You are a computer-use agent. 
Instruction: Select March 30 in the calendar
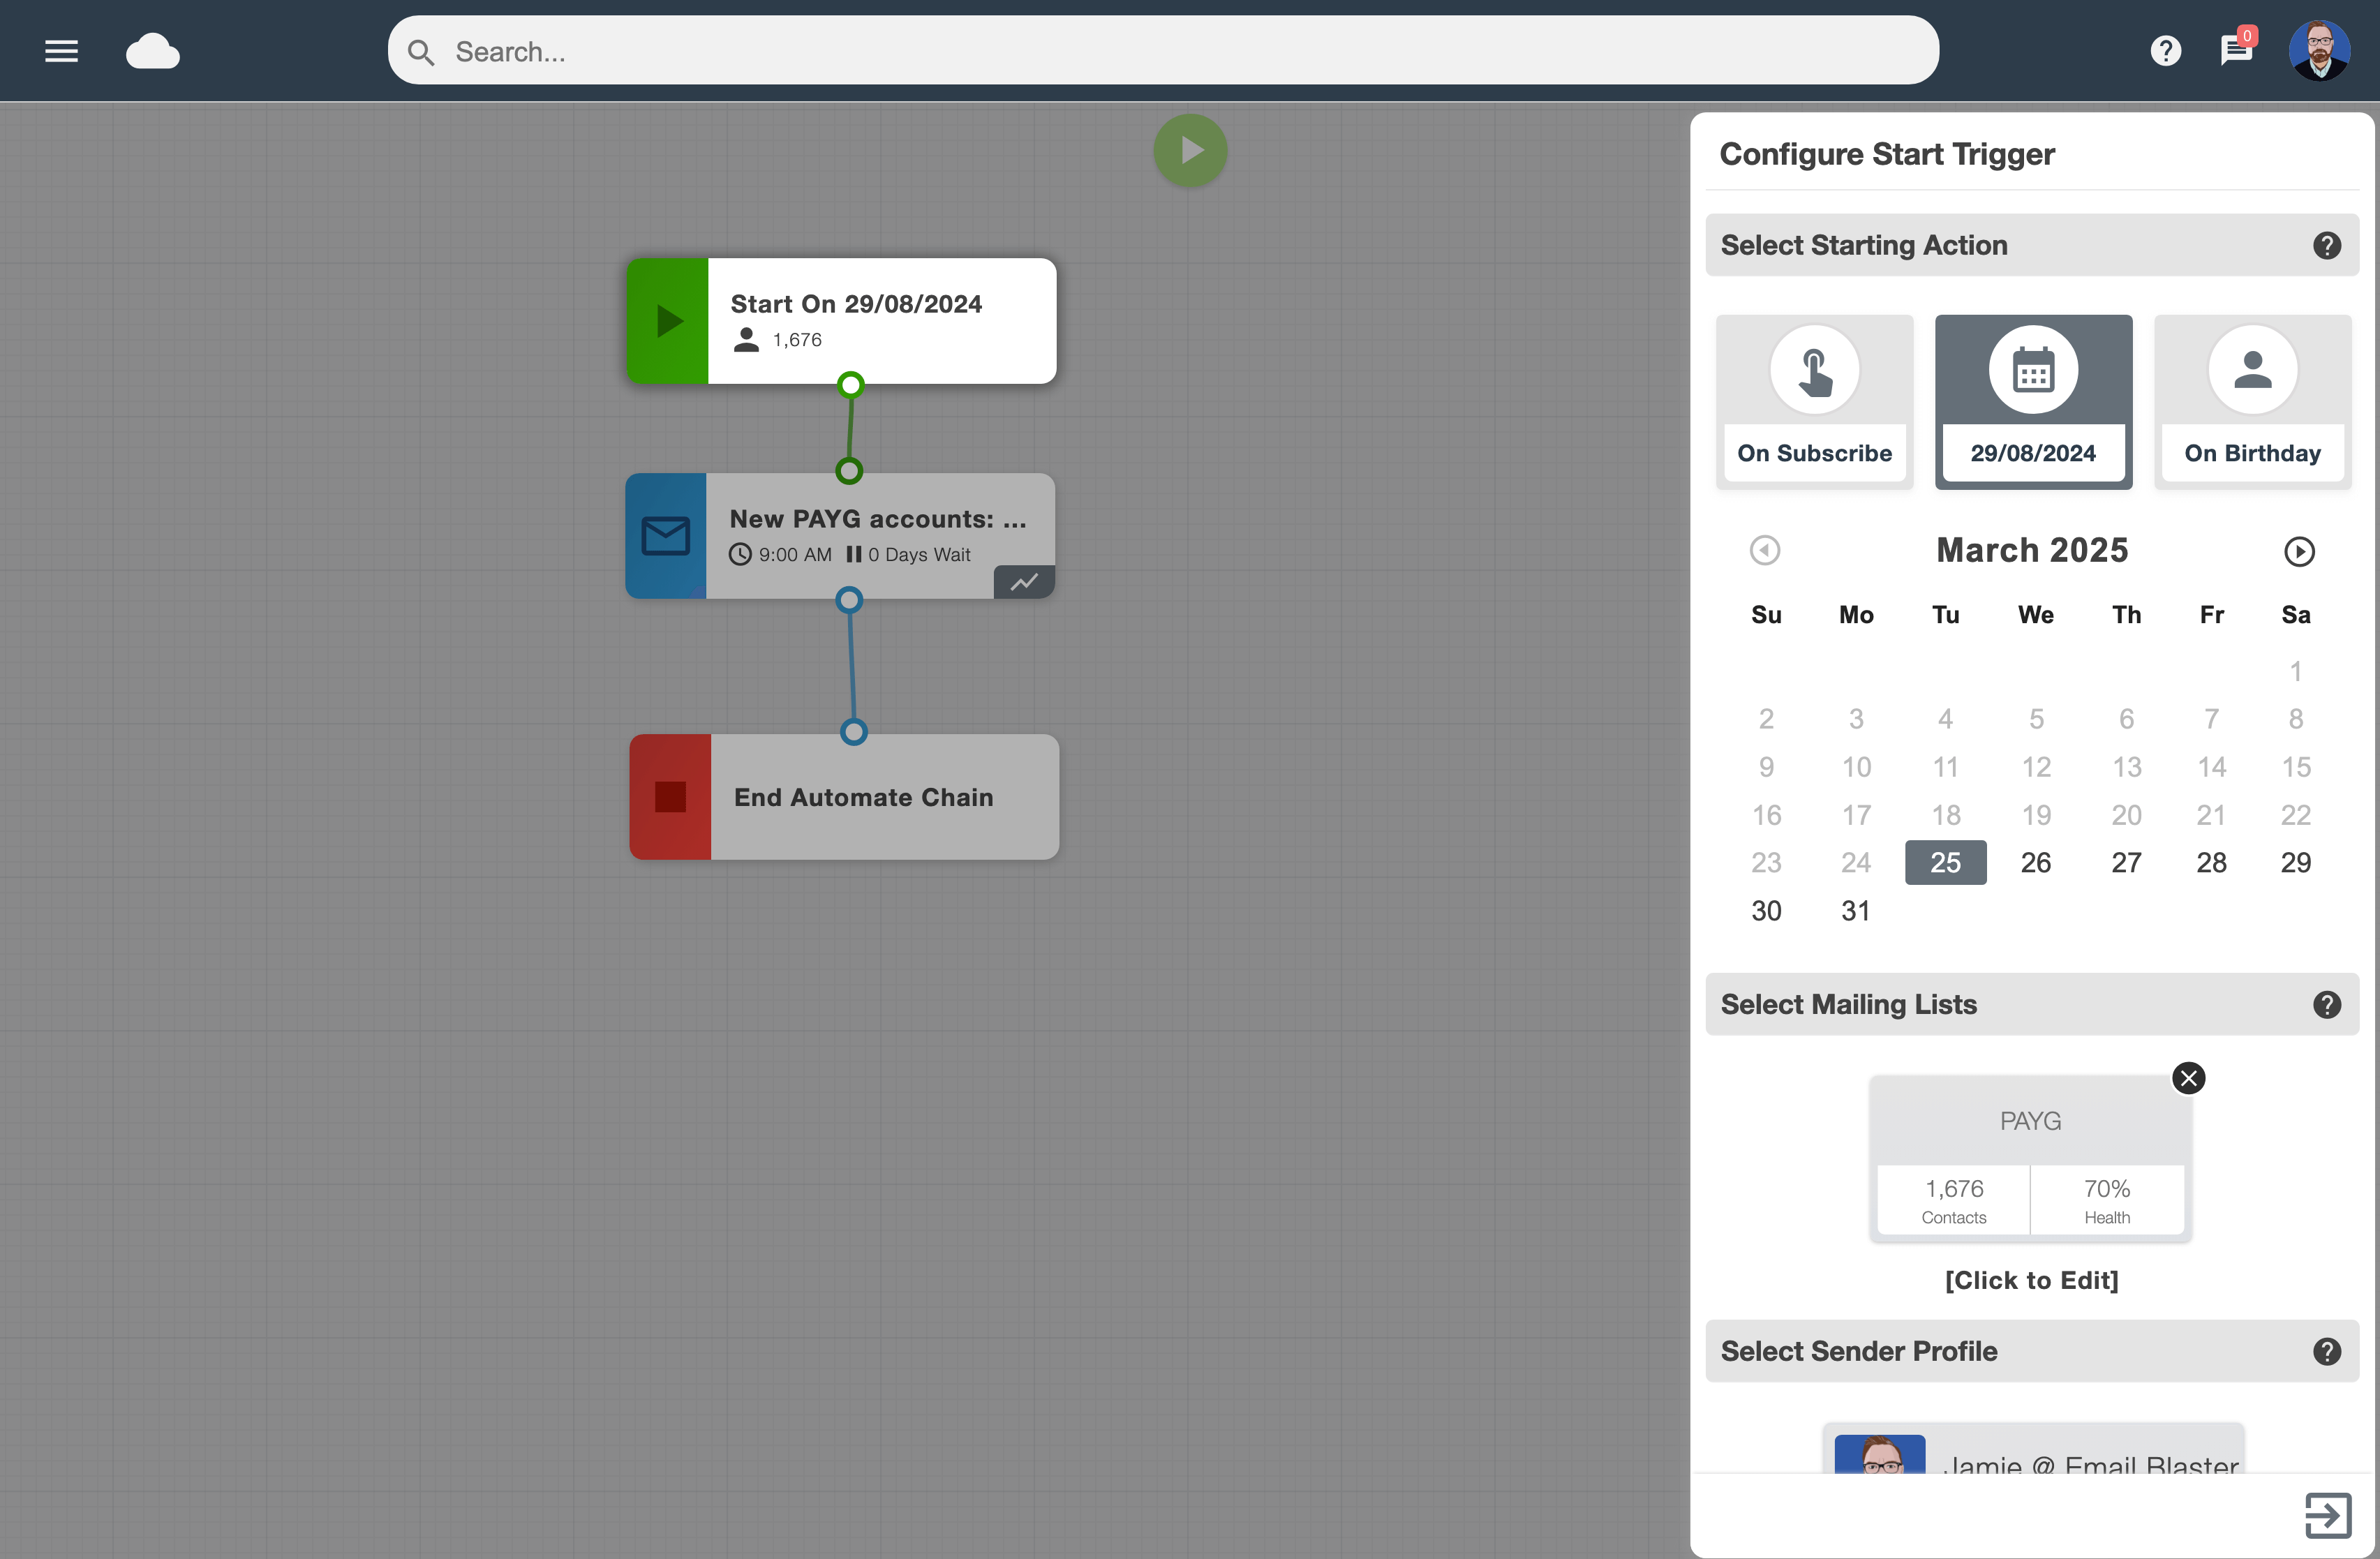(x=1766, y=910)
